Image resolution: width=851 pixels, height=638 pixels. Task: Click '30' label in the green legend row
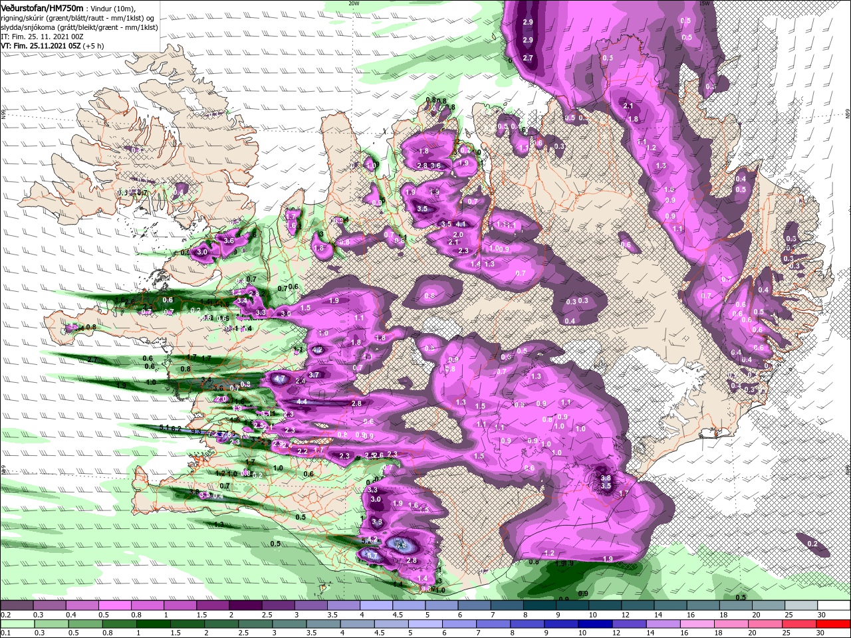pyautogui.click(x=822, y=633)
